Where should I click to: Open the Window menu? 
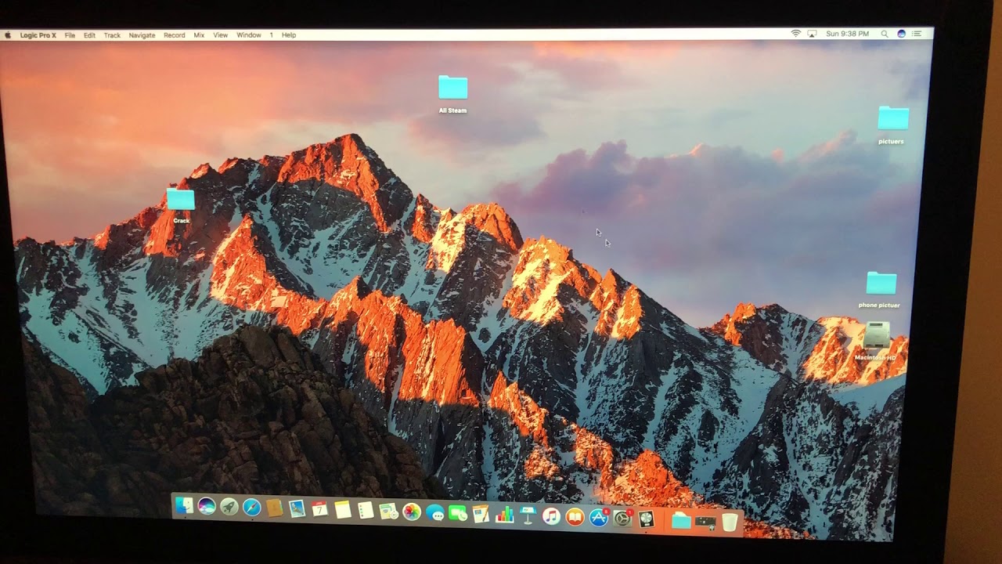pos(249,35)
